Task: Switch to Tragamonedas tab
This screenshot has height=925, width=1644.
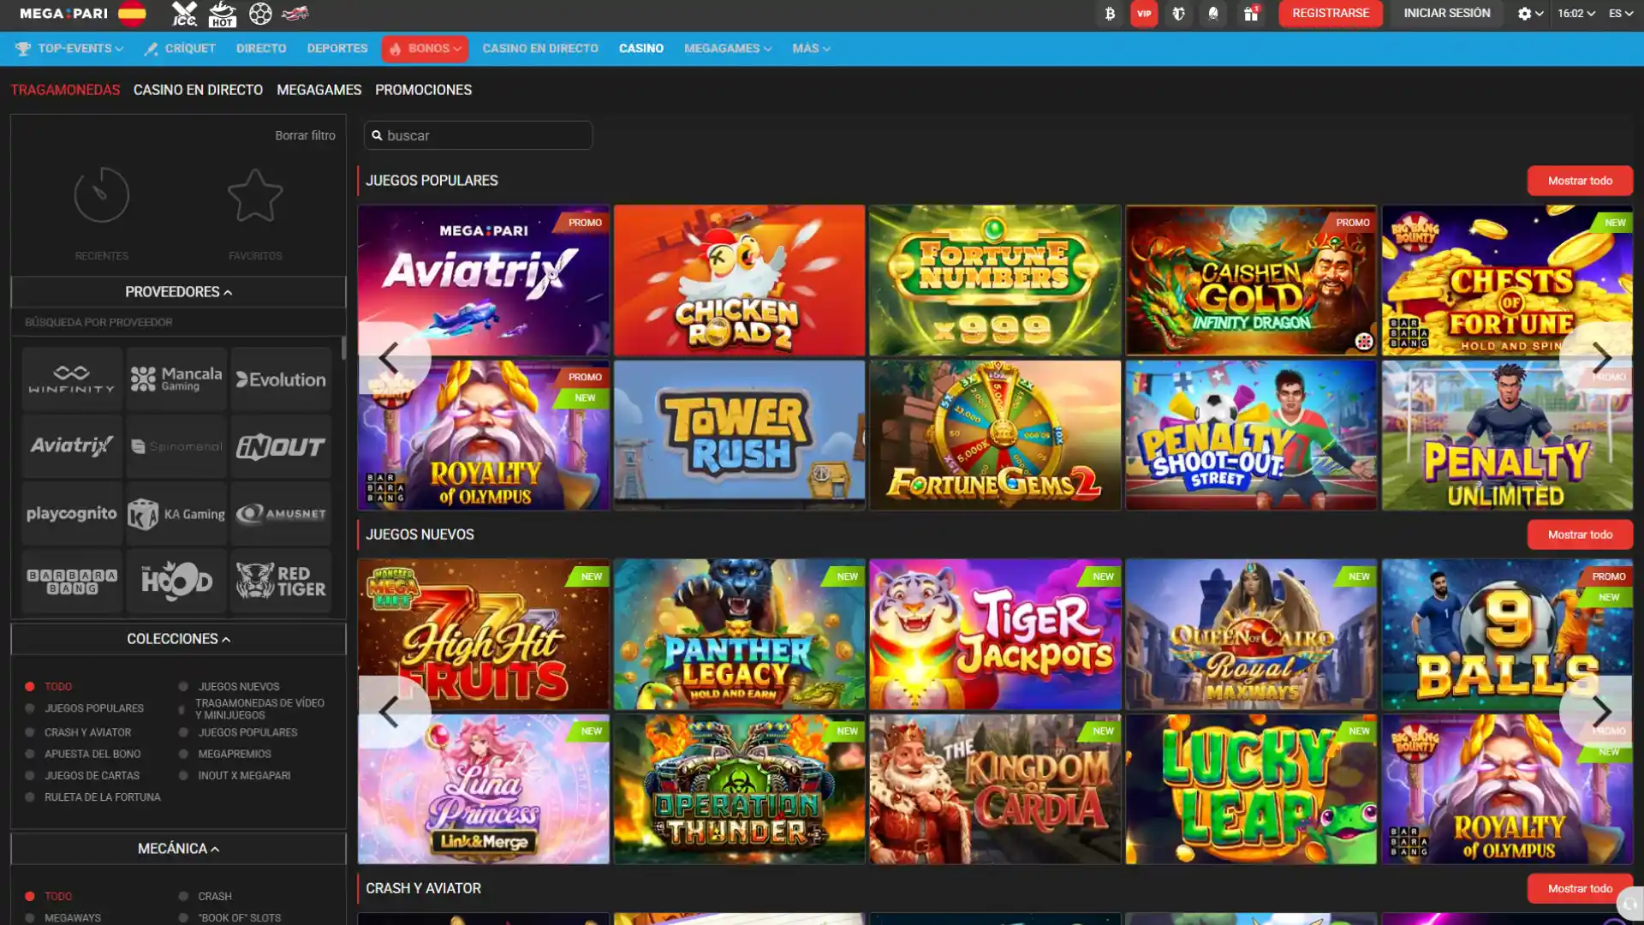Action: 65,90
